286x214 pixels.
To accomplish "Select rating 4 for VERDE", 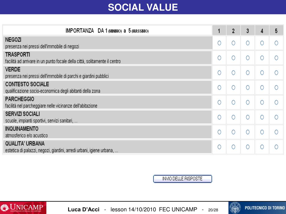I will click(x=262, y=73).
